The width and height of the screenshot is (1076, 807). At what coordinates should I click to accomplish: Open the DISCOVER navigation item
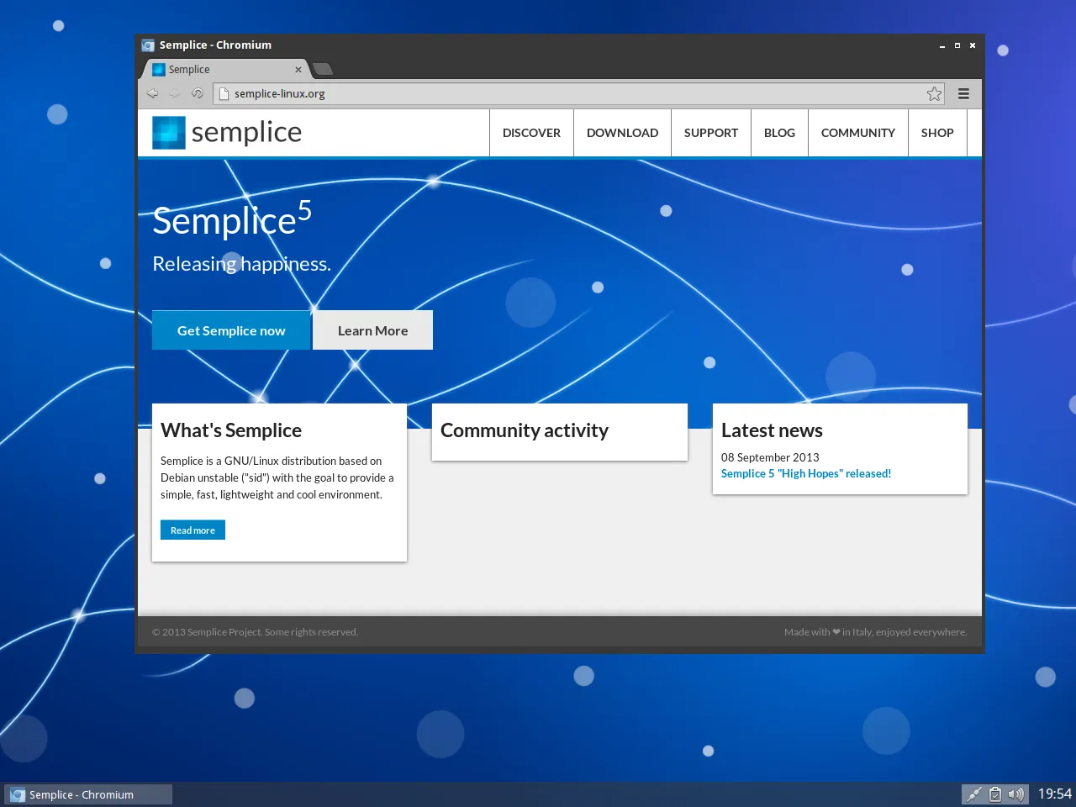click(531, 132)
